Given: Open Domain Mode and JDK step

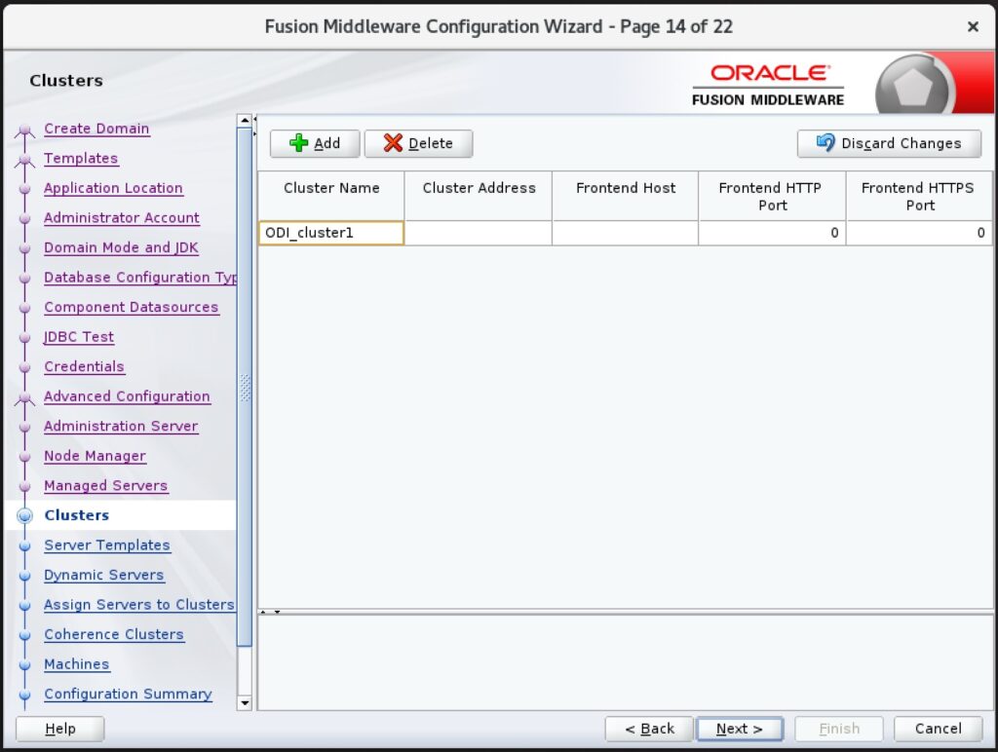Looking at the screenshot, I should click(x=121, y=247).
